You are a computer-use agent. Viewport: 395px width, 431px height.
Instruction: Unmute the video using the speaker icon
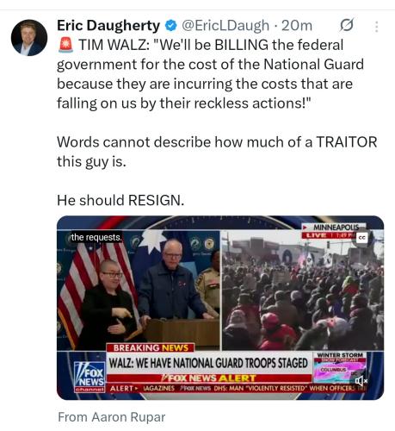pyautogui.click(x=361, y=381)
